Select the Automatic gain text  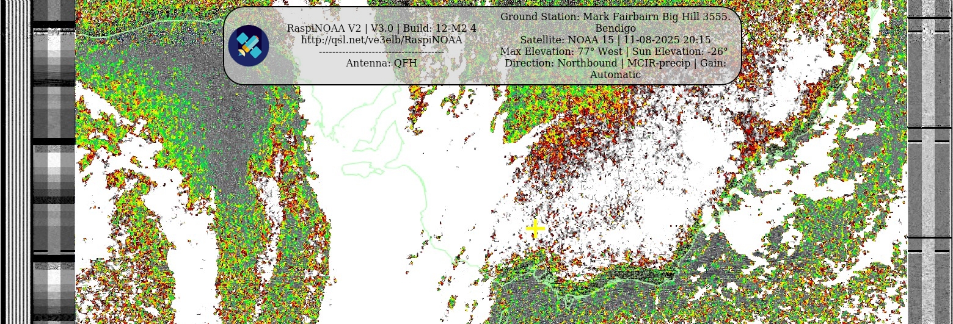(x=615, y=74)
